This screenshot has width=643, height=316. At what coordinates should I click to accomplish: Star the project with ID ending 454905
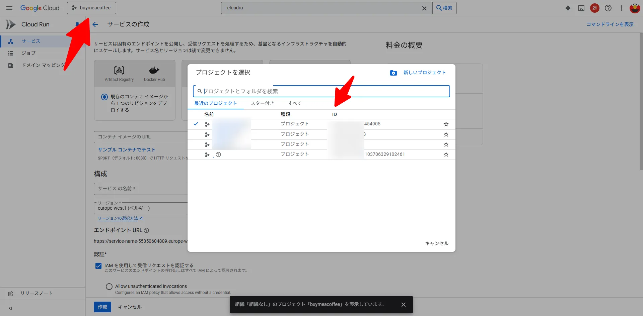pyautogui.click(x=446, y=124)
